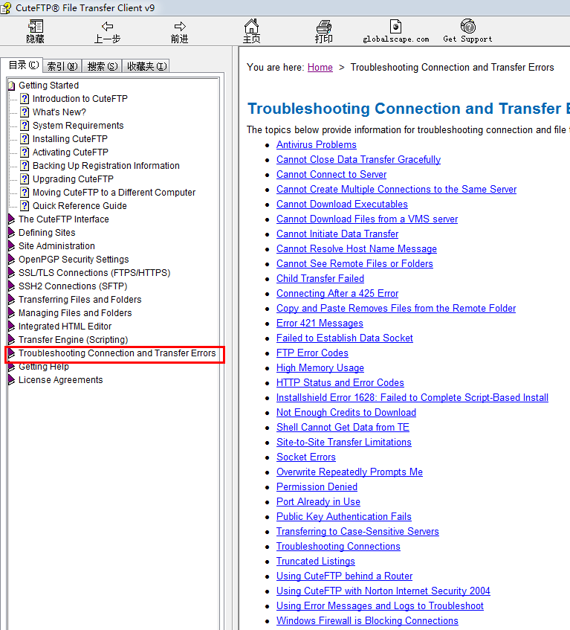
Task: Expand Integrated HTML Editor book
Action: tap(12, 327)
